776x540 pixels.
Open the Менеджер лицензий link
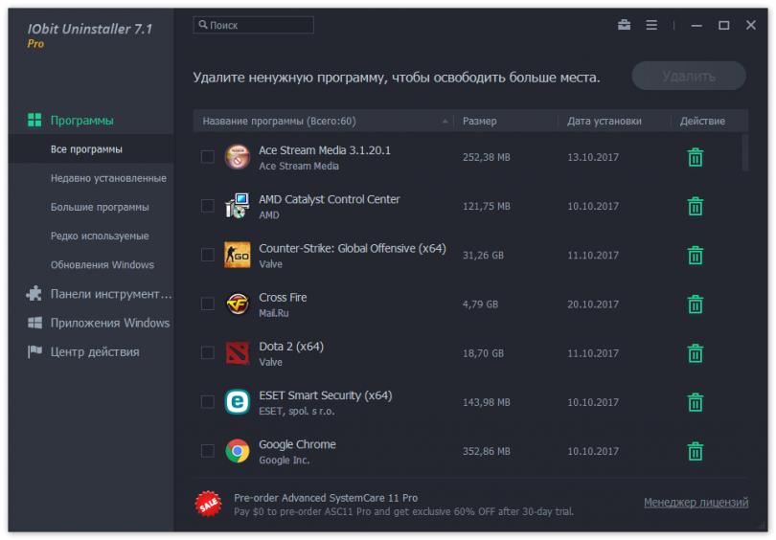[696, 503]
